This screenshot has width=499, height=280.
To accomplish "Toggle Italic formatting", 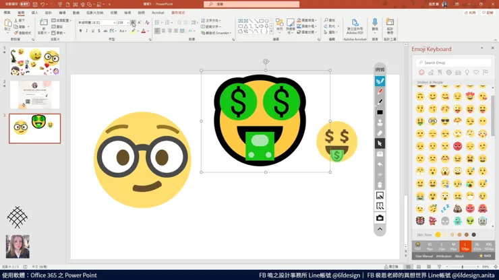I will [x=86, y=31].
